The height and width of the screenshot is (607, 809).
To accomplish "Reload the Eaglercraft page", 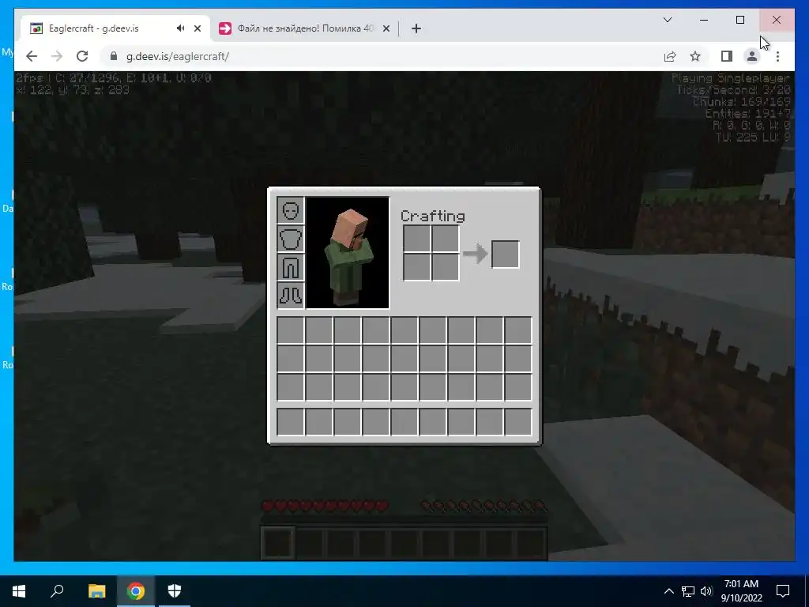I will pyautogui.click(x=82, y=56).
